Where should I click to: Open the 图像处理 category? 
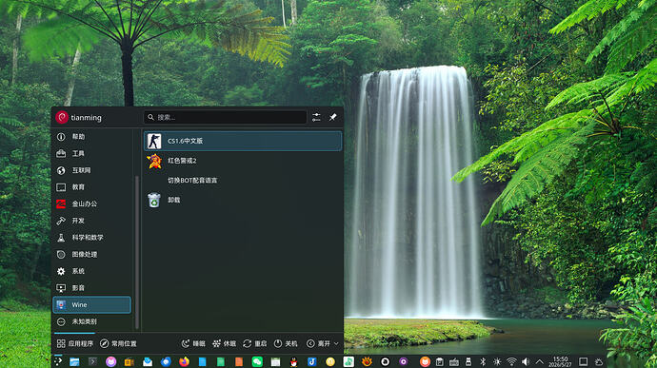91,254
